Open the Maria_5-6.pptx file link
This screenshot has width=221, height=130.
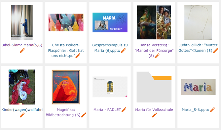195,110
